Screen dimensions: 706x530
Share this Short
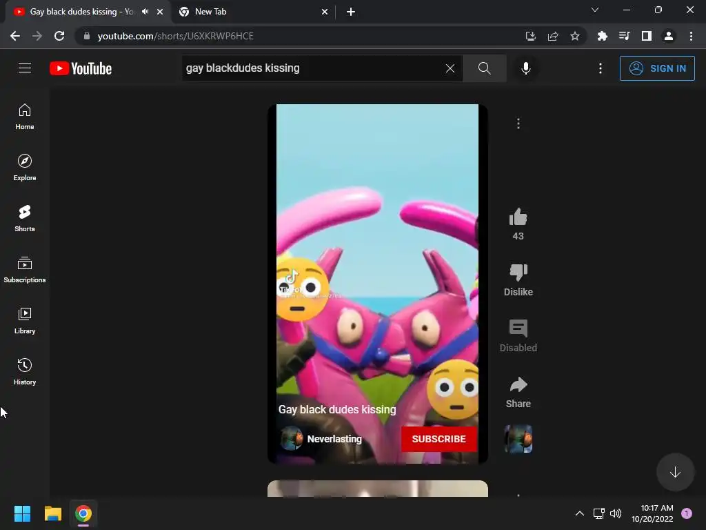518,384
